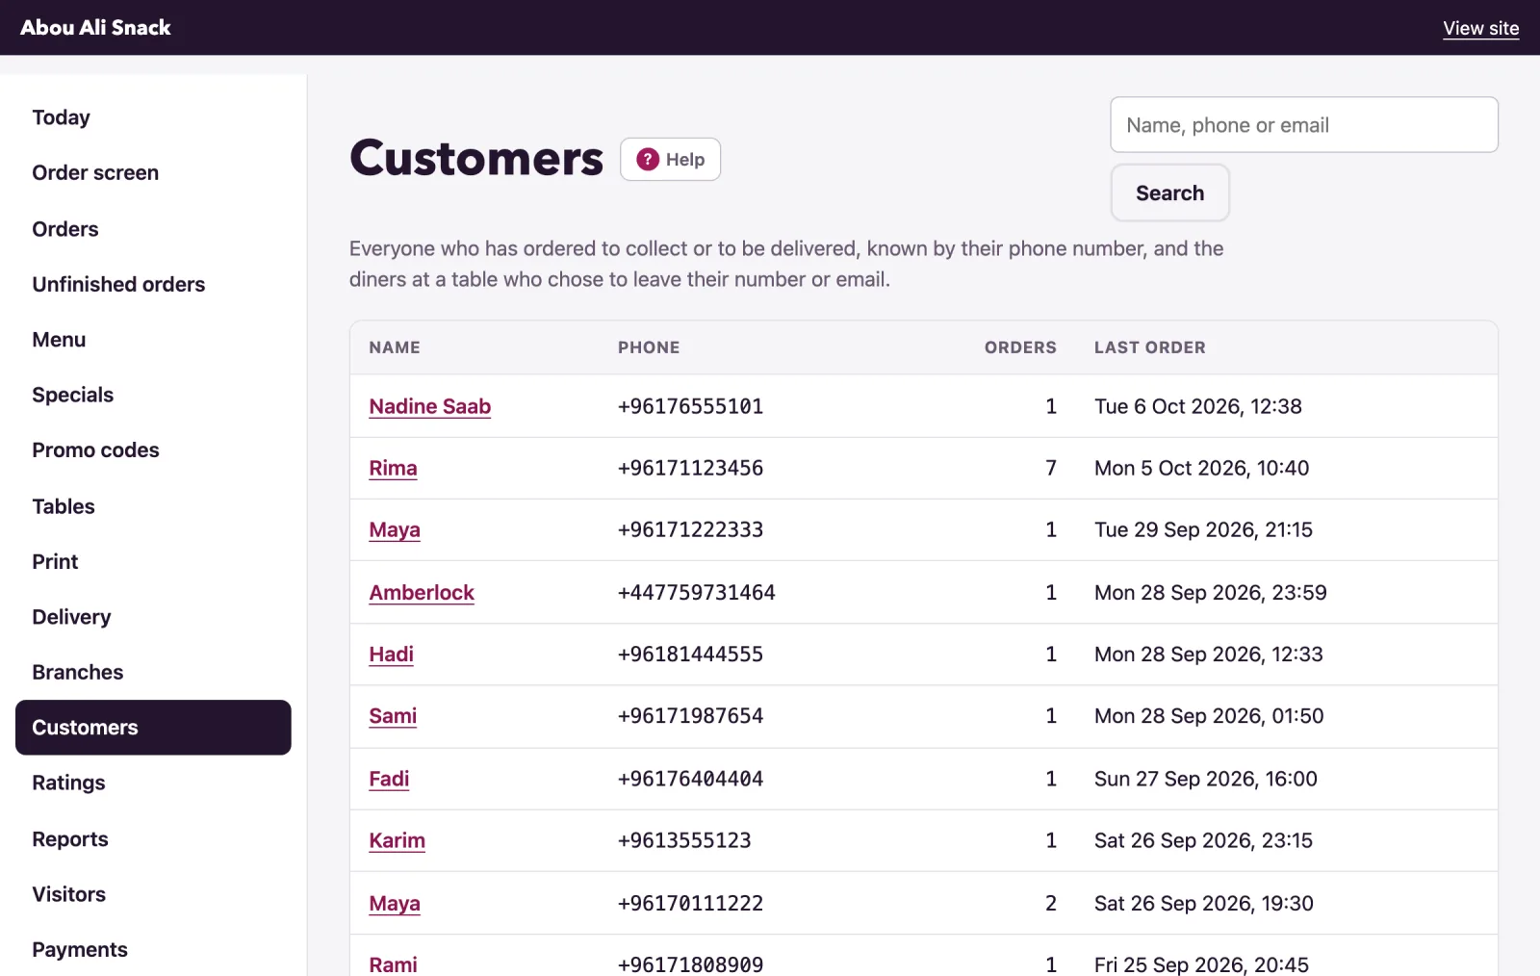
Task: Open Specials page
Action: pyautogui.click(x=72, y=395)
